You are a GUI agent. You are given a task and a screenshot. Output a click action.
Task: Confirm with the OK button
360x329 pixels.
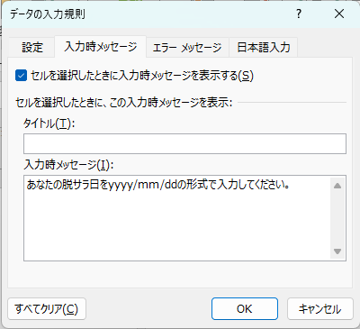[x=245, y=309]
